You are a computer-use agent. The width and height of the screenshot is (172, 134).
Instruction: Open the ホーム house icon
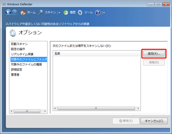pyautogui.click(x=23, y=12)
